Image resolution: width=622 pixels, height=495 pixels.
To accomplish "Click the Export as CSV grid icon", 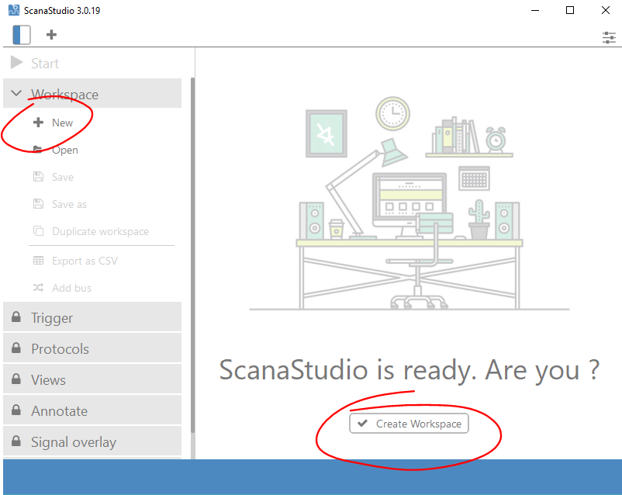I will coord(37,261).
